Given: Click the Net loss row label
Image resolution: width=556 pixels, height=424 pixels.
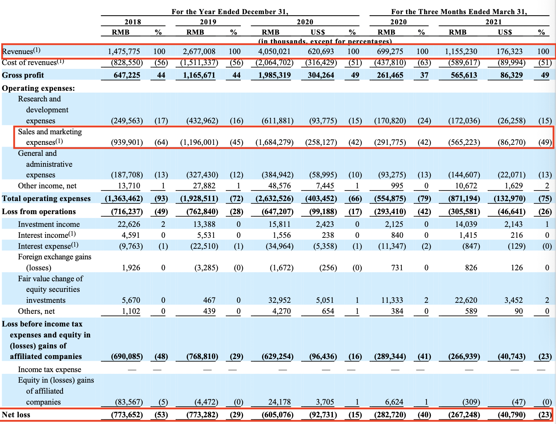Looking at the screenshot, I should point(16,415).
